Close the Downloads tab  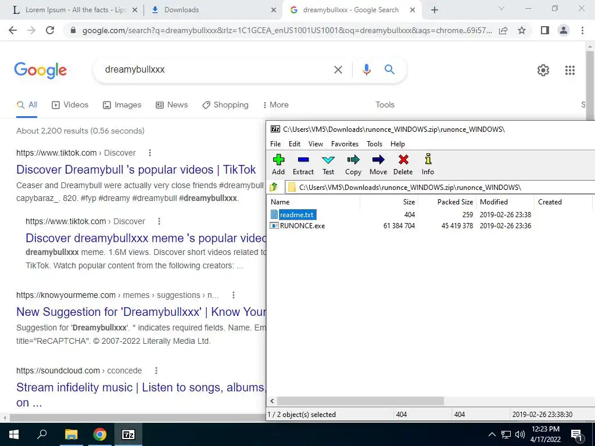click(274, 10)
